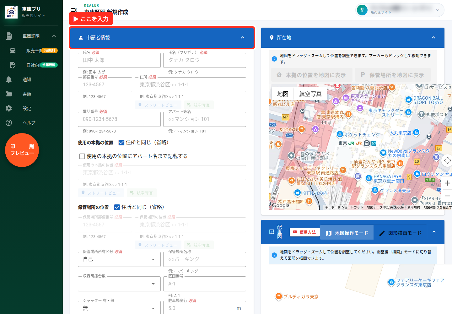Click the アパート等名 input field
This screenshot has width=452, height=314.
point(205,119)
